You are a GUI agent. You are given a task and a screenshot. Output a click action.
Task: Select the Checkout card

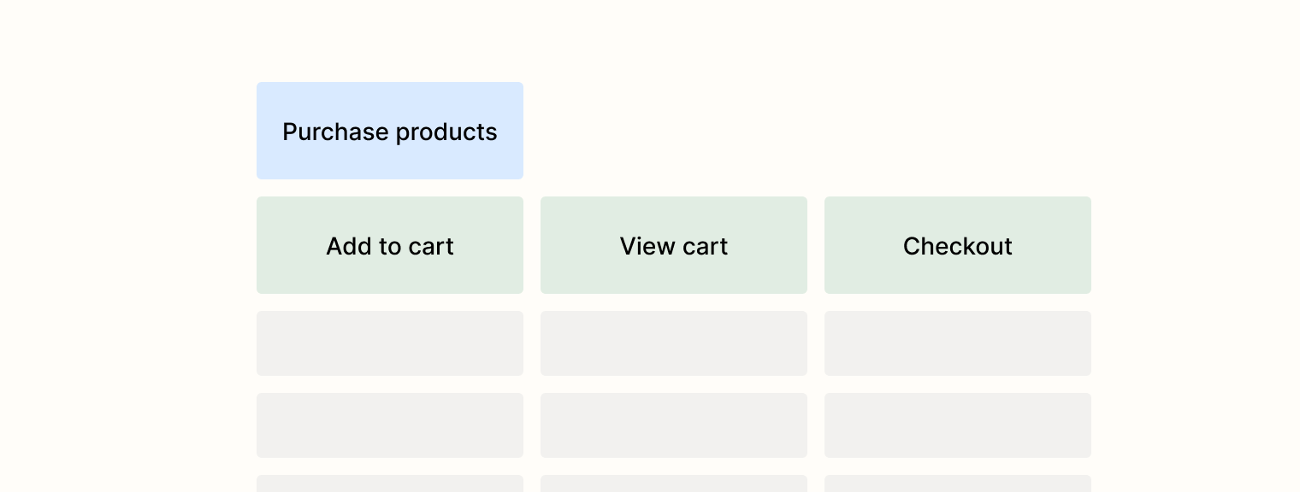tap(958, 245)
